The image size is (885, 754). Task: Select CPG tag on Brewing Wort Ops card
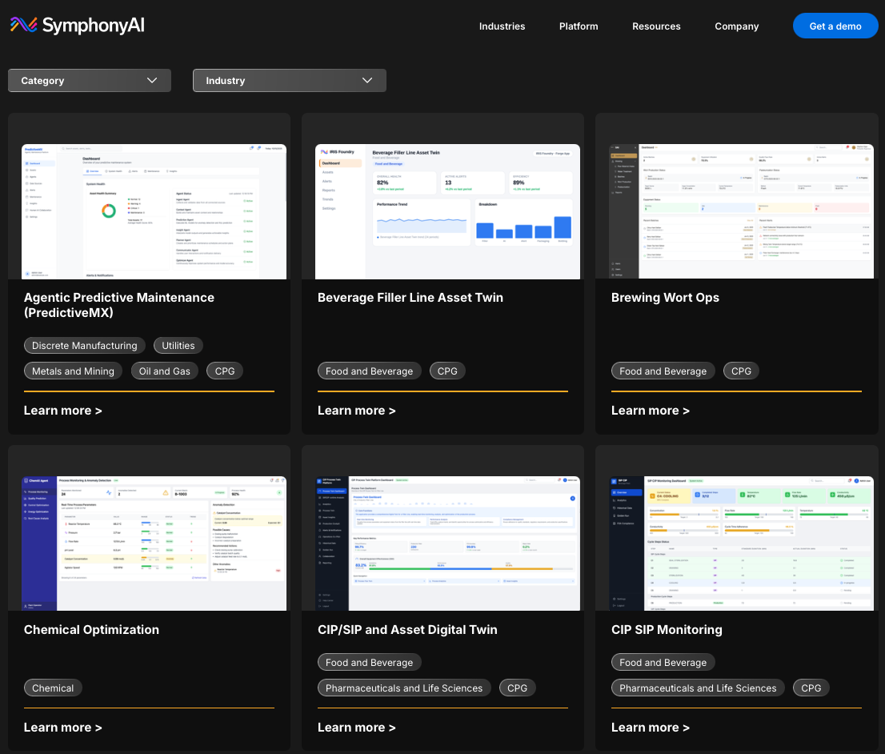point(741,371)
